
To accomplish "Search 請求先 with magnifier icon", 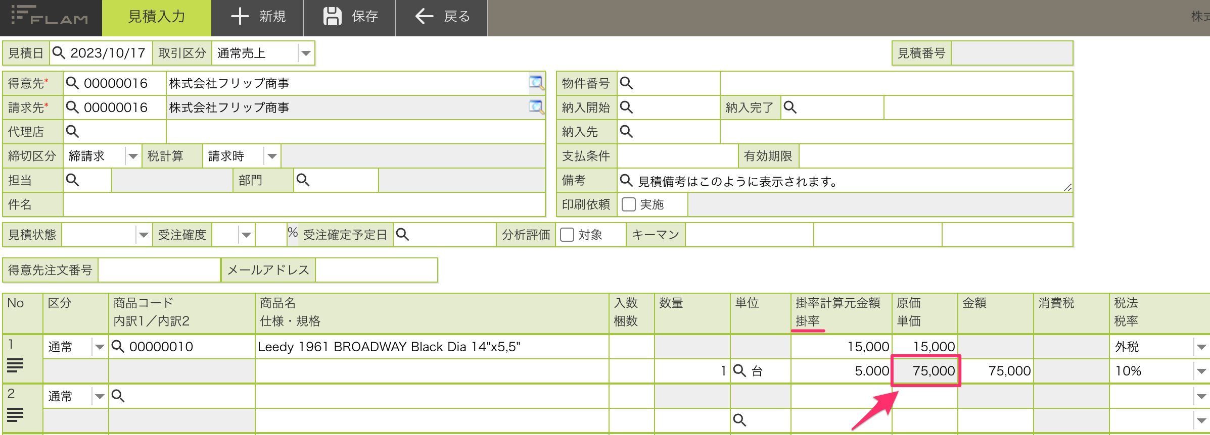I will [x=72, y=107].
